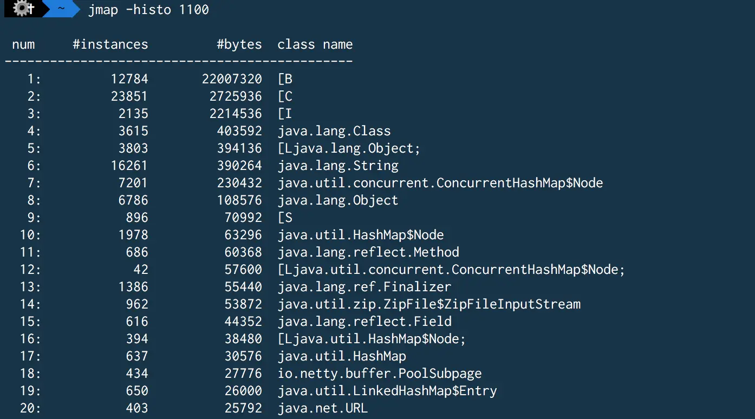Click the '[B' class name in row 1
The height and width of the screenshot is (419, 755).
point(285,79)
